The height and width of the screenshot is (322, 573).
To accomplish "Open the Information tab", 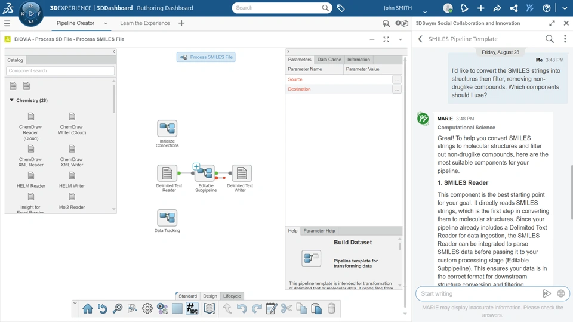I will pyautogui.click(x=359, y=60).
